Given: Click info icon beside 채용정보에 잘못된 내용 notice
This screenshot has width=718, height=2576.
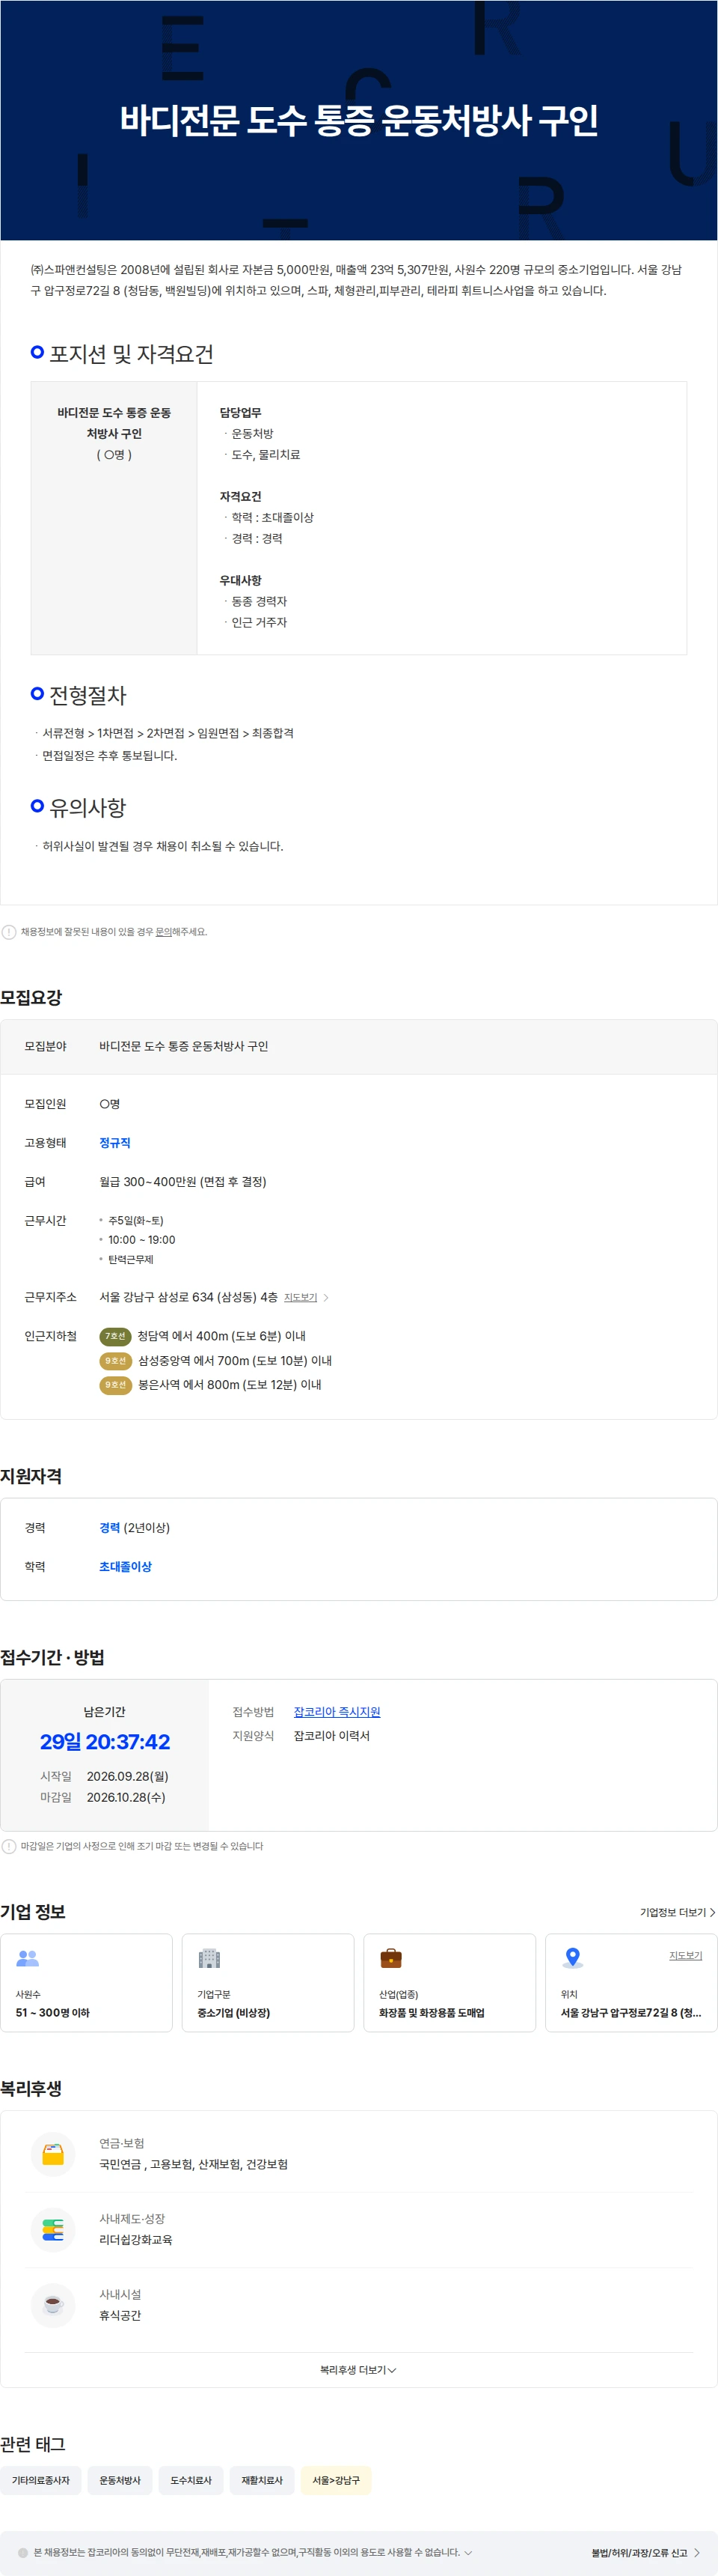Looking at the screenshot, I should pos(9,932).
